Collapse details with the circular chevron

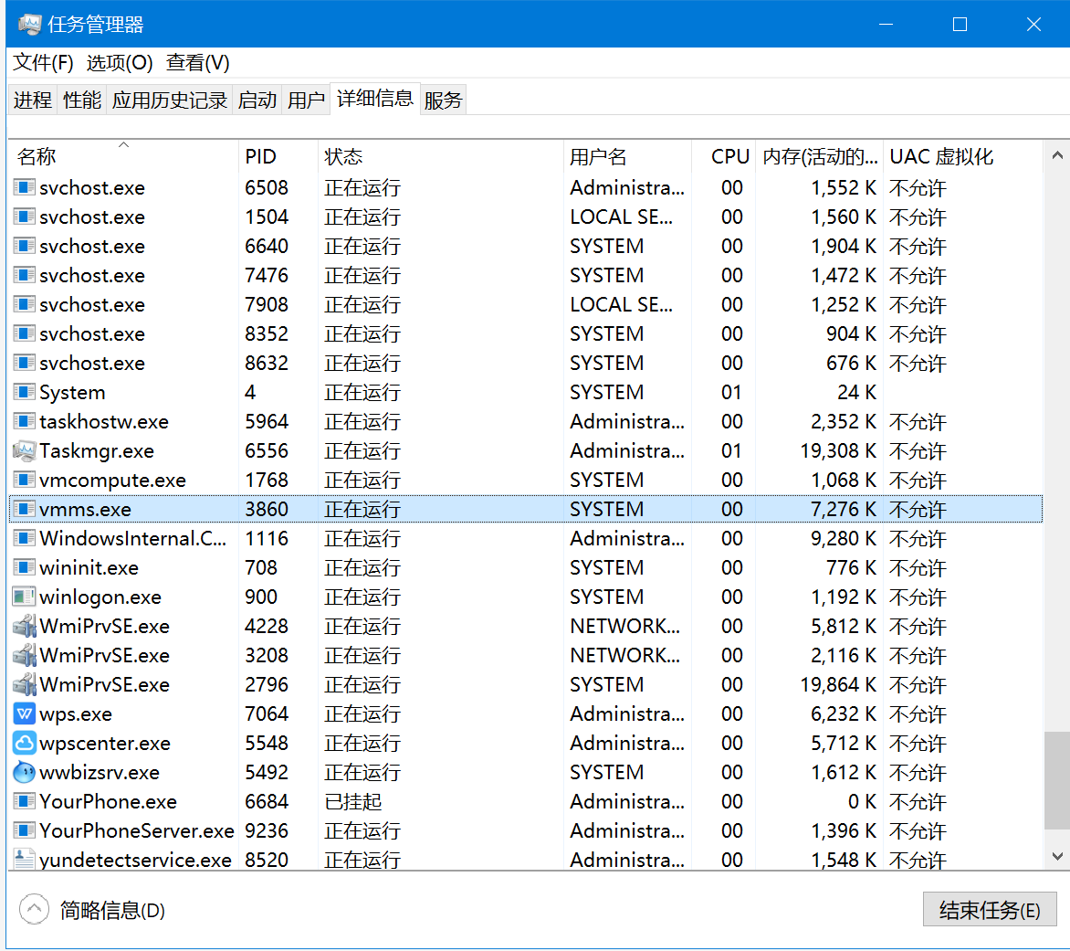point(34,909)
